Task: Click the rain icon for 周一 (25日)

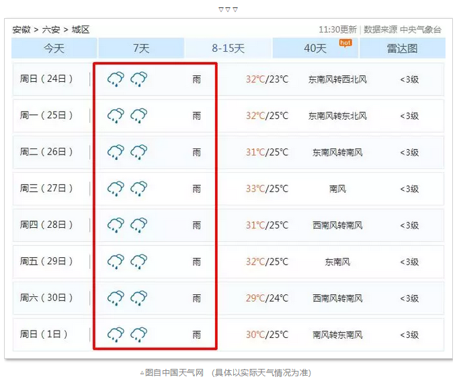Action: pos(116,116)
